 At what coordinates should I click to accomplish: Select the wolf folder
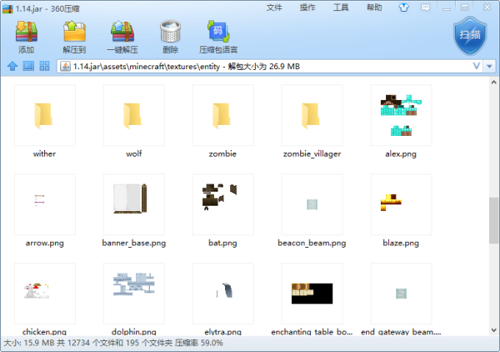click(x=134, y=115)
